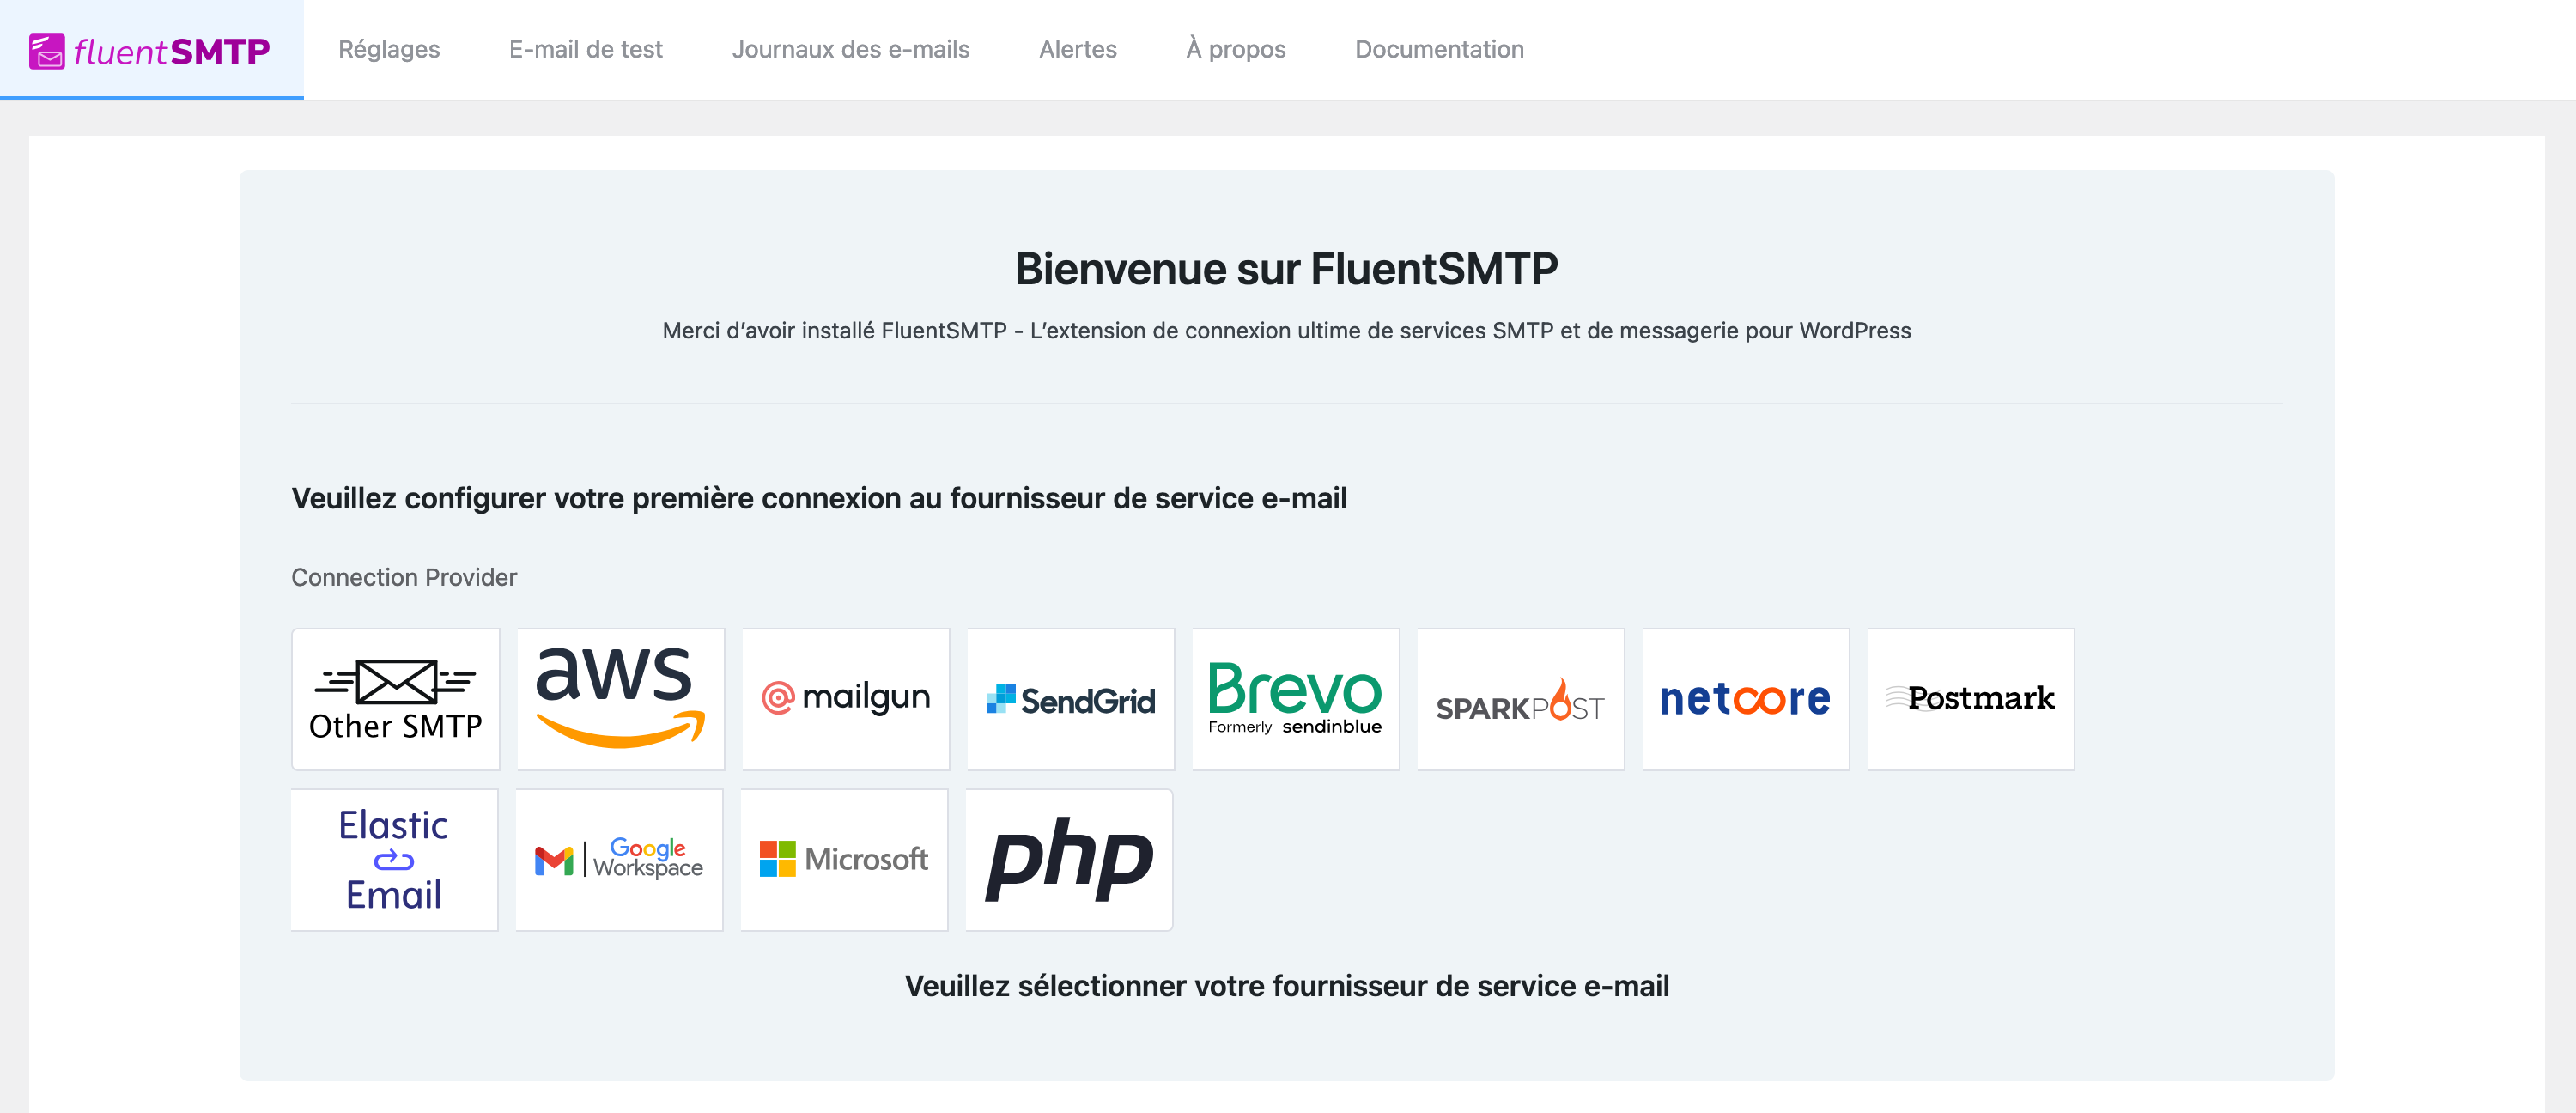Open the Réglages tab
This screenshot has height=1113, width=2576.
click(388, 49)
